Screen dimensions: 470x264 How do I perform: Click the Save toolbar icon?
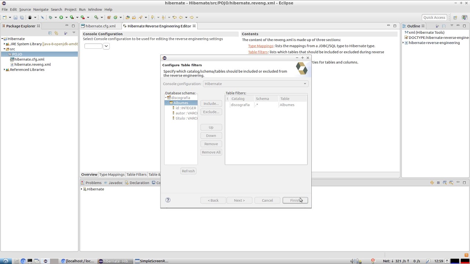[x=15, y=17]
